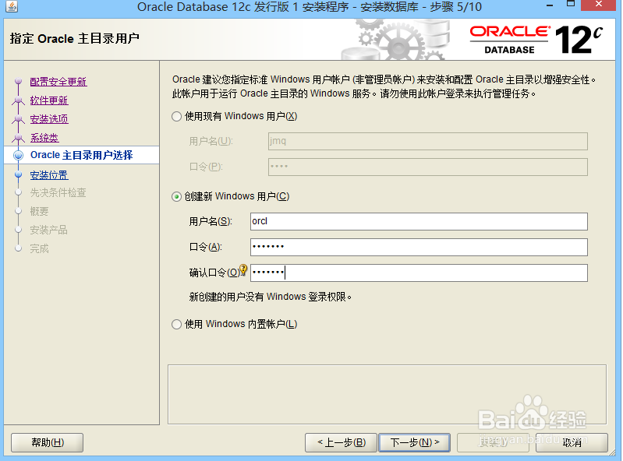
Task: Click the empty message area box
Action: pyautogui.click(x=387, y=394)
